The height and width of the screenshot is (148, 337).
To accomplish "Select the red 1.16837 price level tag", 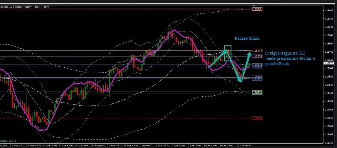I will click(257, 118).
